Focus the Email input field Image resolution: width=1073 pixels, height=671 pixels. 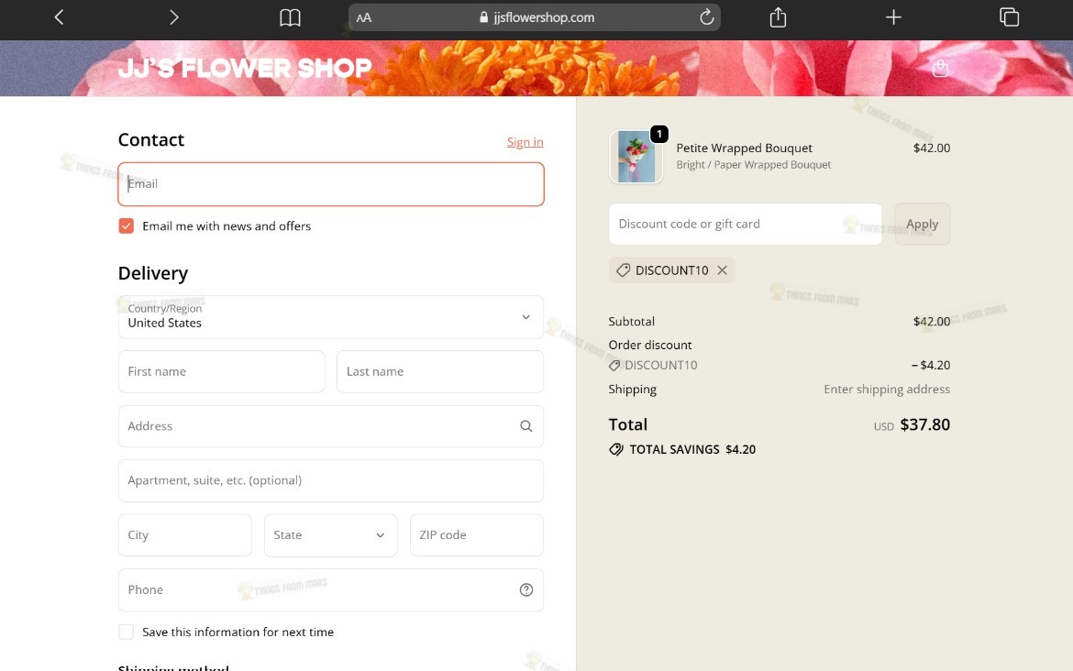point(331,184)
